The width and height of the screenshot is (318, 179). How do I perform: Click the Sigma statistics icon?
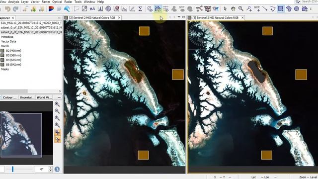click(140, 9)
